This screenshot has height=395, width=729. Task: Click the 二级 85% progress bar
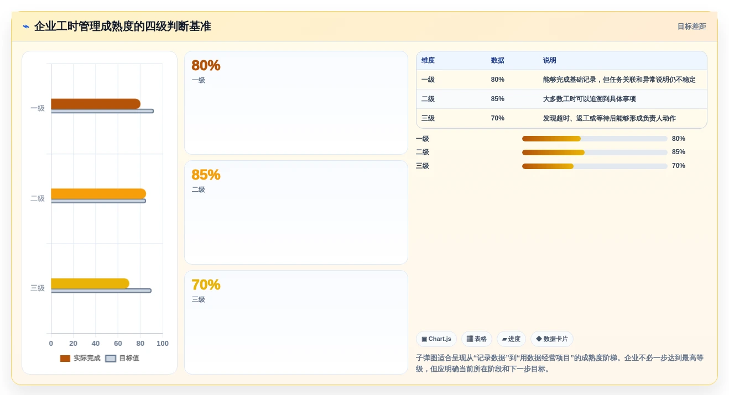pos(595,152)
